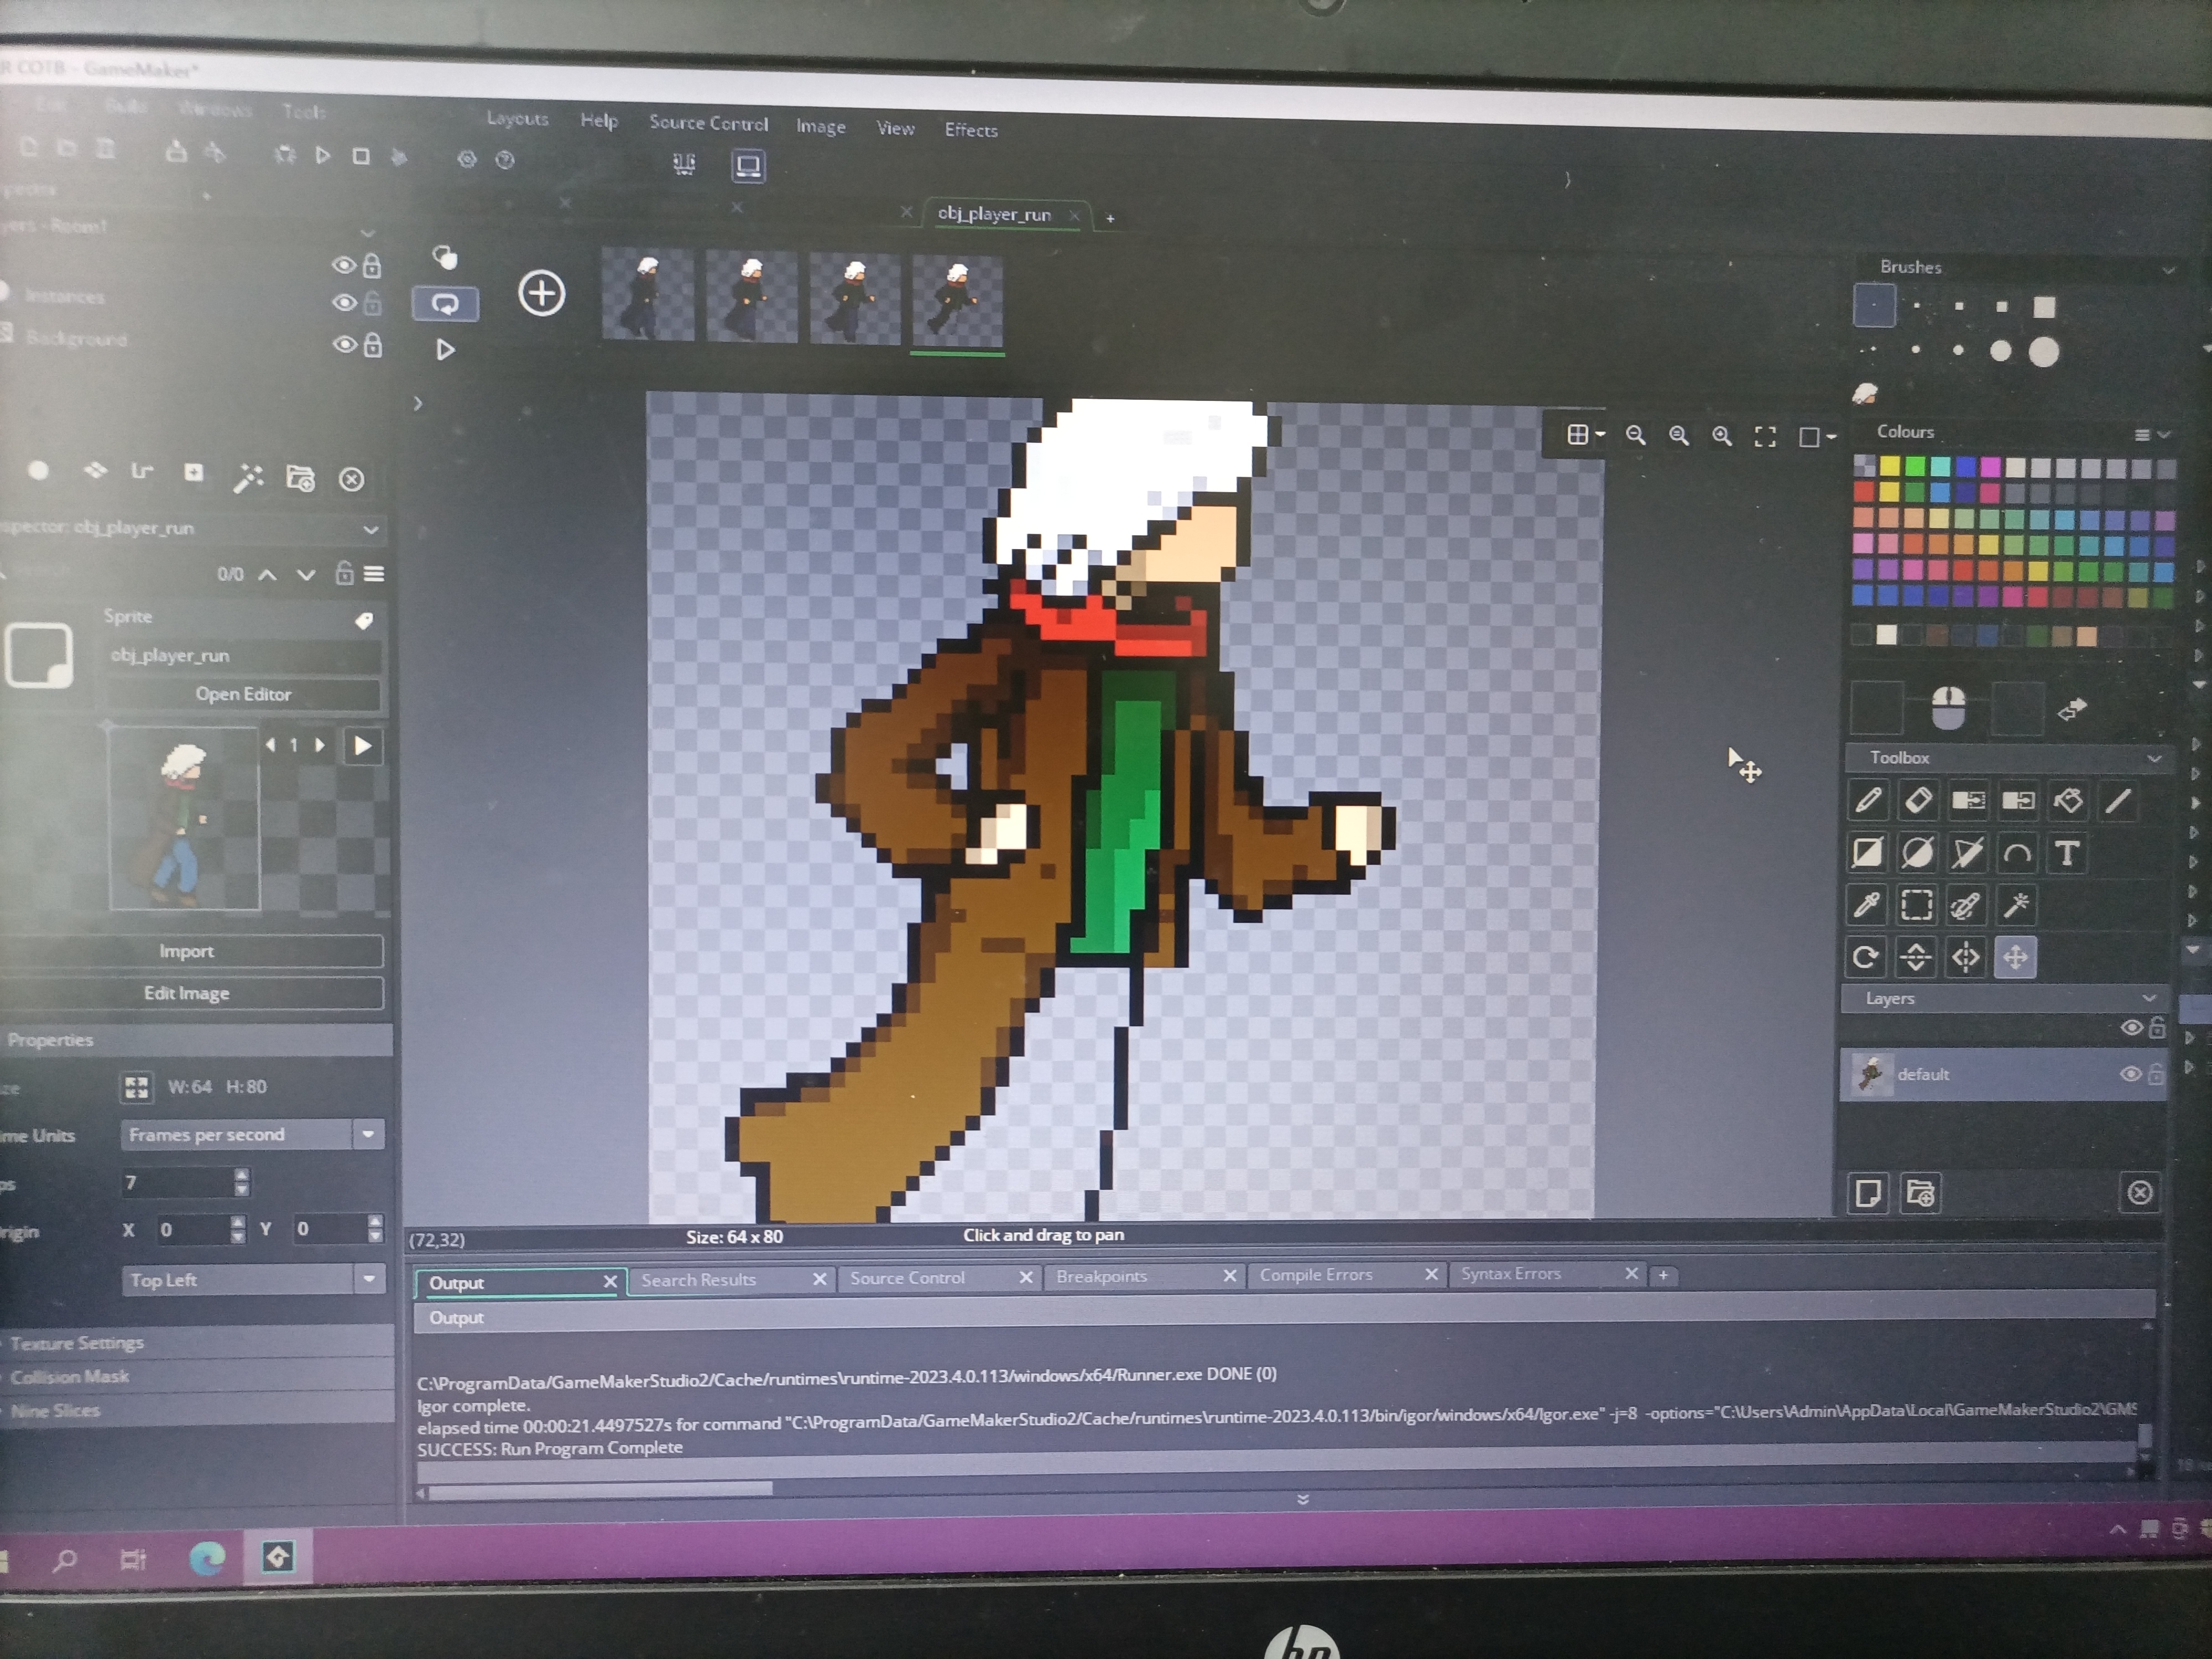Pick the green colour swatch in top row
The image size is (2212, 1659).
1914,466
